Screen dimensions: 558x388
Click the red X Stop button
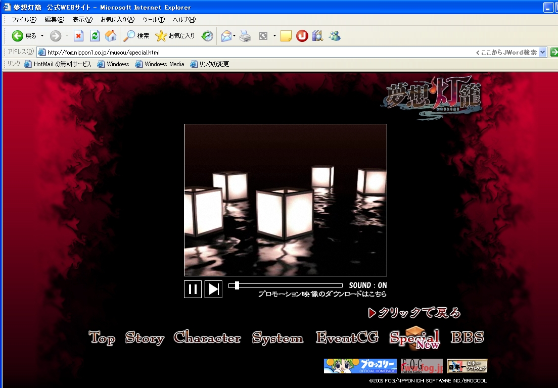tap(78, 36)
